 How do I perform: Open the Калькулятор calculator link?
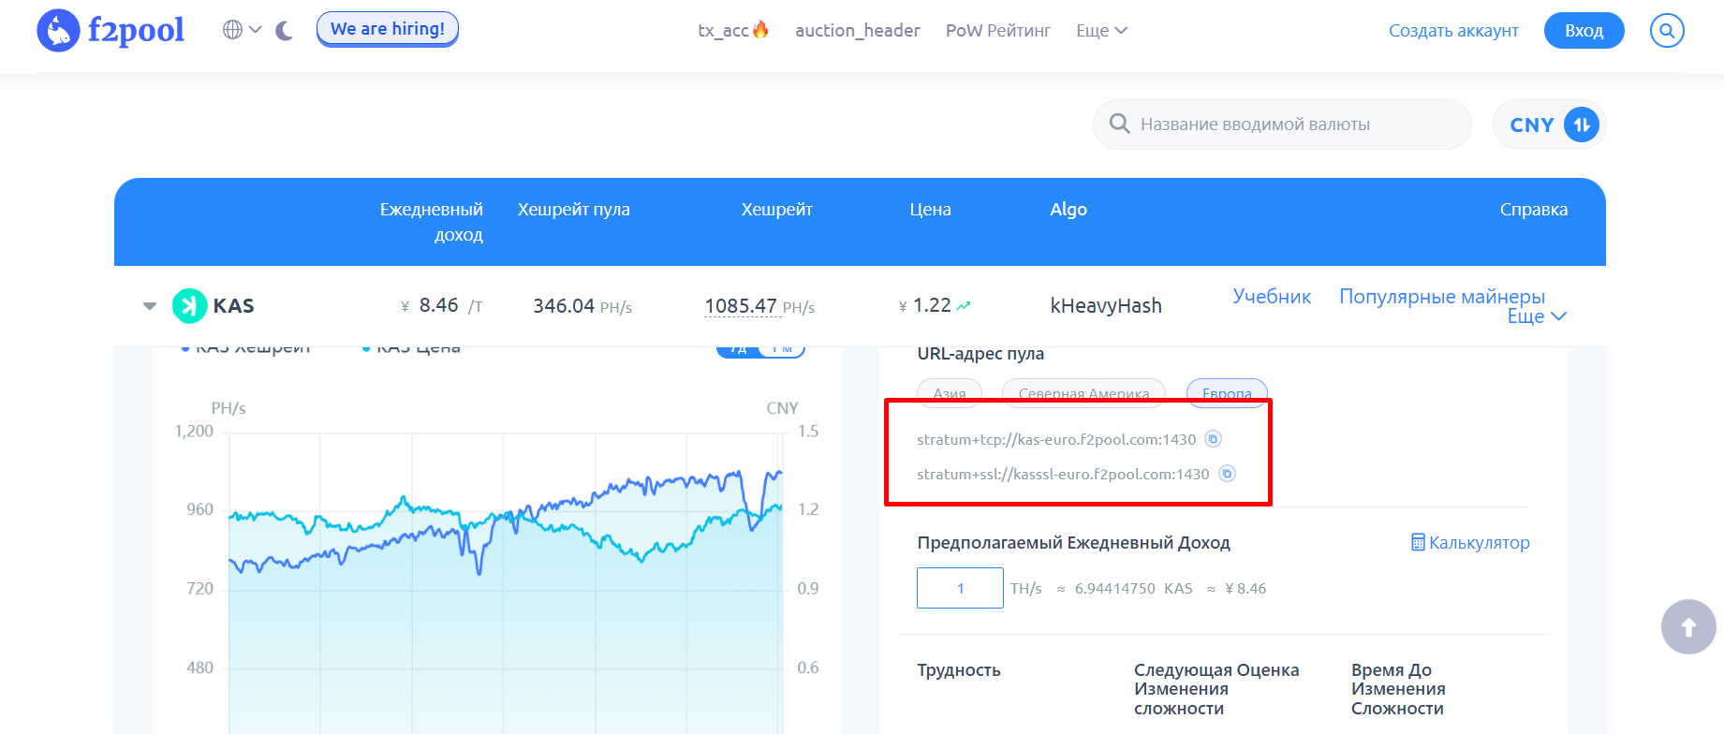(1470, 542)
